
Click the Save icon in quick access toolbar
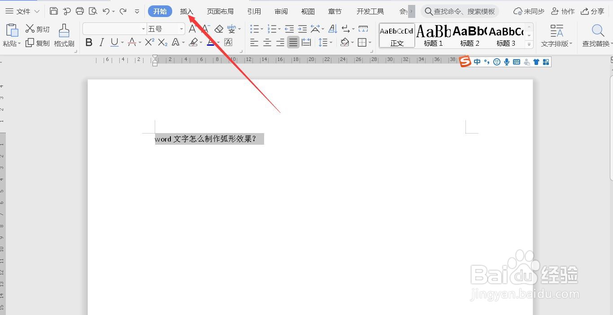point(54,11)
